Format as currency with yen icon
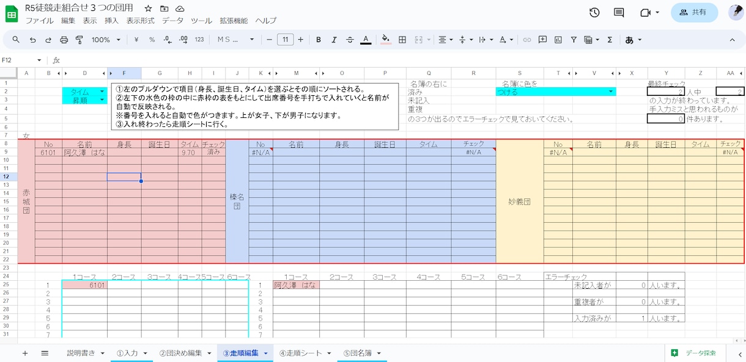Viewport: 746px width, 362px height. (136, 40)
